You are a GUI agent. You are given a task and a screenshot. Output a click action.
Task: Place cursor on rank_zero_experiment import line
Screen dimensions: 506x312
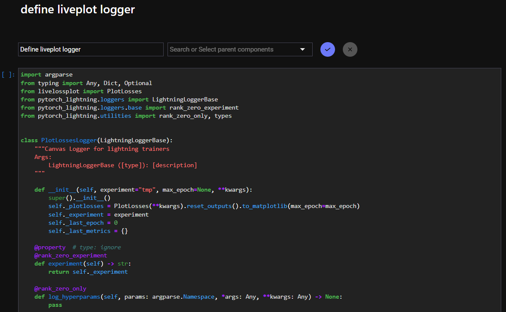point(129,107)
